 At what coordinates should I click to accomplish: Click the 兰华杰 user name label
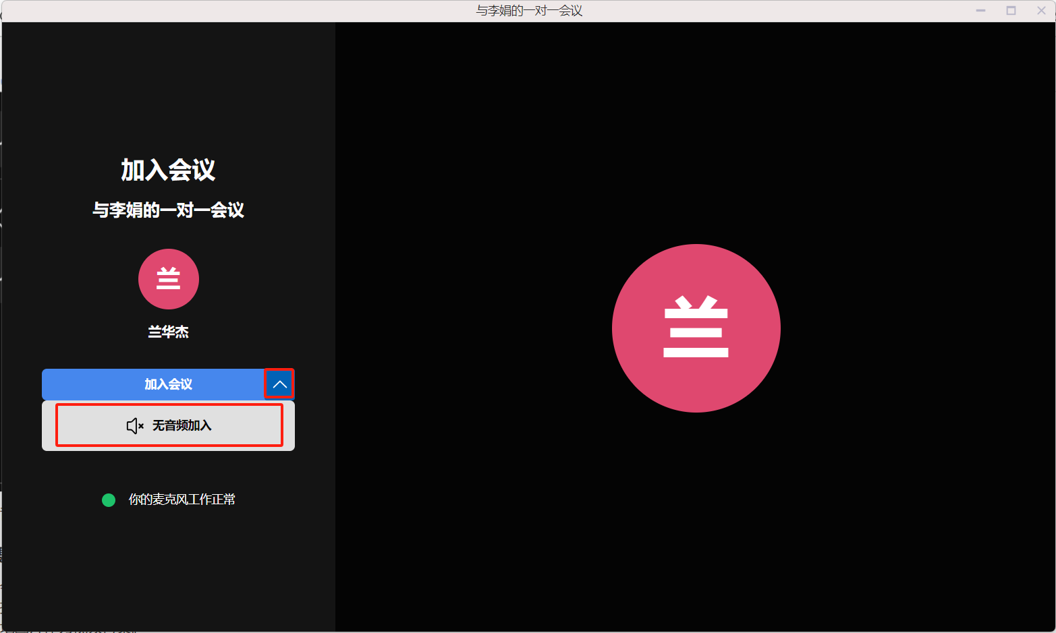(168, 332)
